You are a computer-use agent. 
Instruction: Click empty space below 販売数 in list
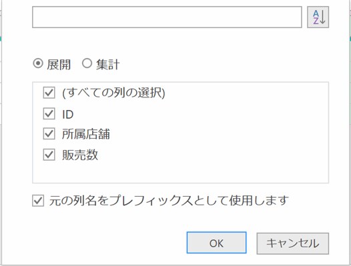(x=180, y=172)
